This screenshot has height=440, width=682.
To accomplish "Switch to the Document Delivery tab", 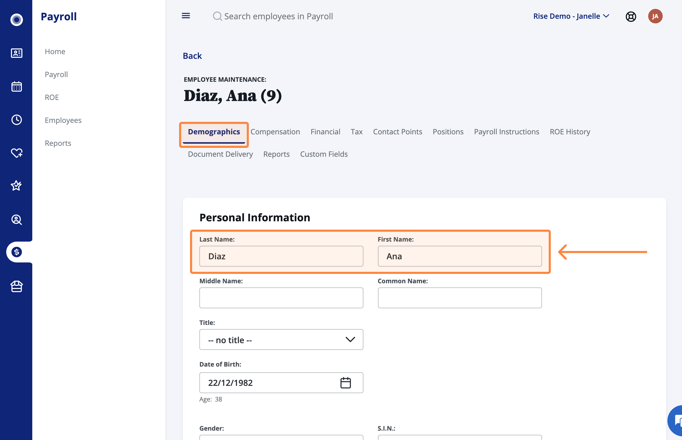I will (x=220, y=154).
